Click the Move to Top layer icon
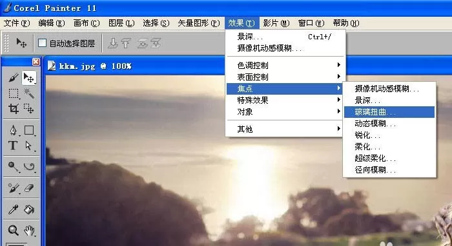Image resolution: width=452 pixels, height=246 pixels. (126, 43)
